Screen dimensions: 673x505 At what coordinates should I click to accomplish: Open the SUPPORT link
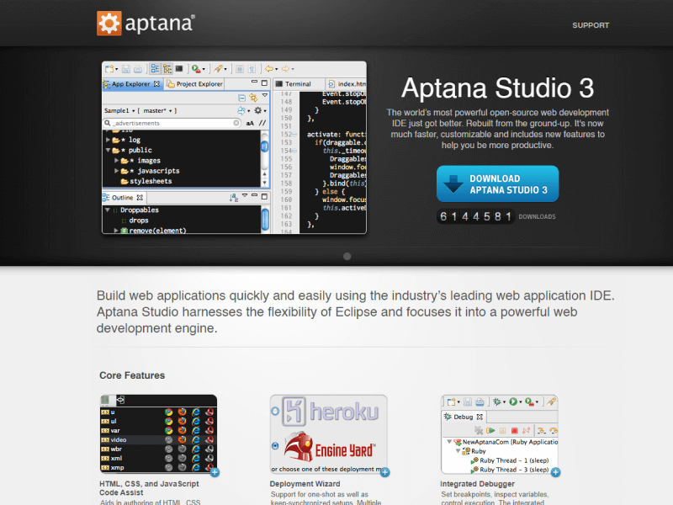coord(591,25)
